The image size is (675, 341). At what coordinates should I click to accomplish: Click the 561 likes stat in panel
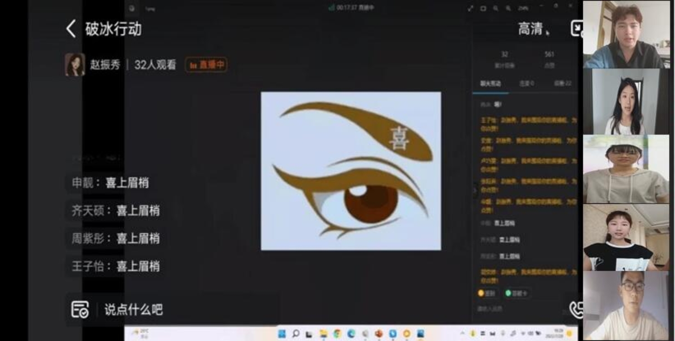coord(549,59)
